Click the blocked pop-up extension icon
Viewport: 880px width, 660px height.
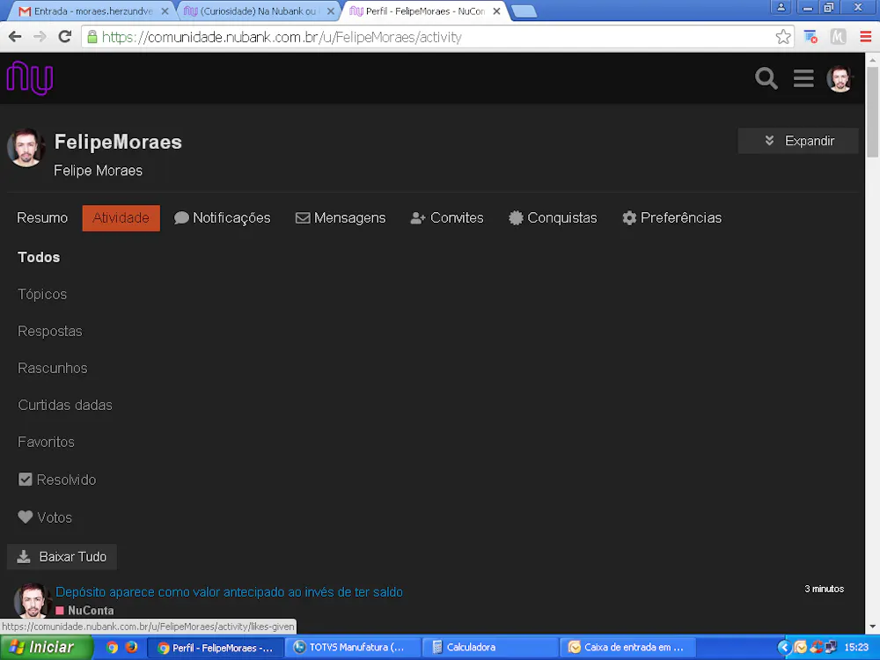[810, 37]
